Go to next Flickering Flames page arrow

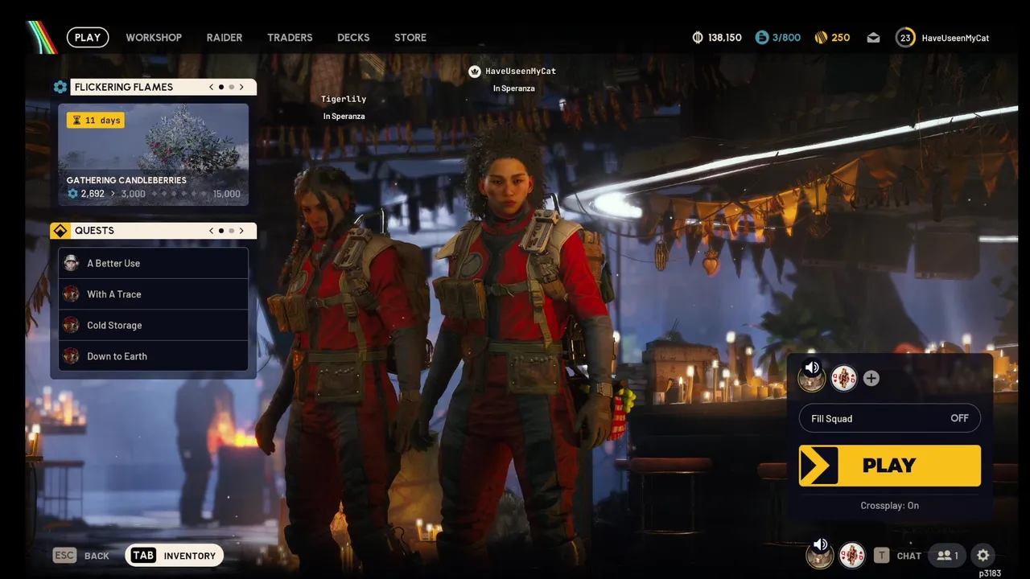pos(241,87)
